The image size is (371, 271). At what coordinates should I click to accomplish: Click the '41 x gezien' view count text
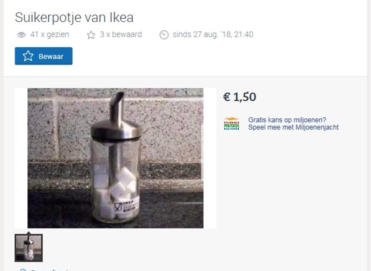50,34
